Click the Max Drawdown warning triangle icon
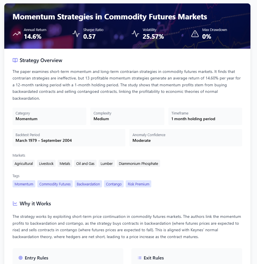 pyautogui.click(x=195, y=33)
